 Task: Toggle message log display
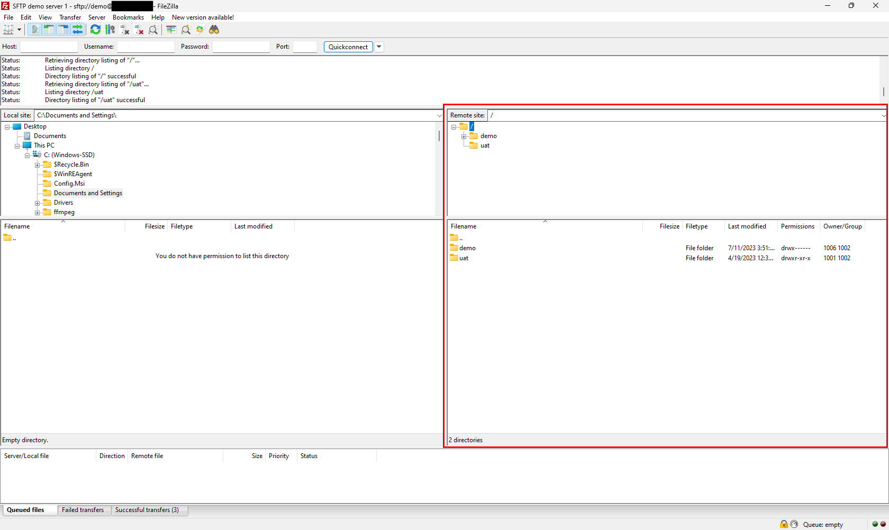[x=34, y=30]
